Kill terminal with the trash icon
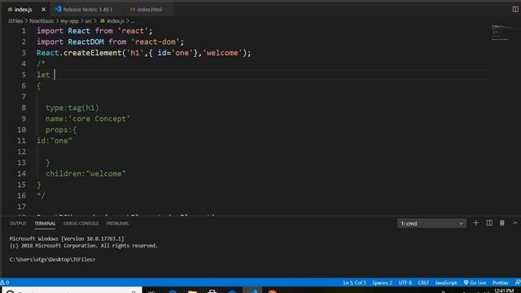 pyautogui.click(x=502, y=223)
